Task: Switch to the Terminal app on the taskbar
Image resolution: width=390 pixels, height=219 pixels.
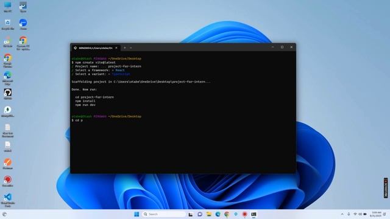Action: point(253,214)
